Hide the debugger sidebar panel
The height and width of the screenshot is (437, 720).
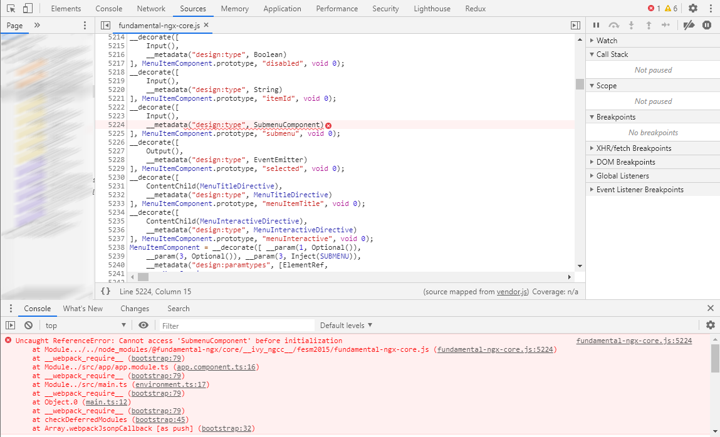coord(575,25)
